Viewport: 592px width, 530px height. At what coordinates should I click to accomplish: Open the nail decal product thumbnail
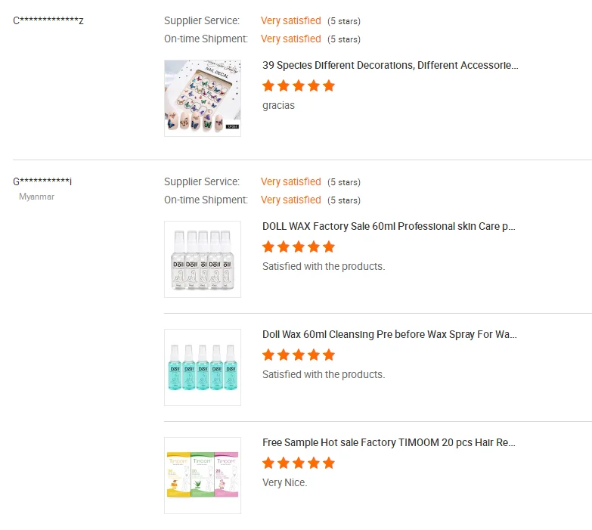pyautogui.click(x=202, y=98)
